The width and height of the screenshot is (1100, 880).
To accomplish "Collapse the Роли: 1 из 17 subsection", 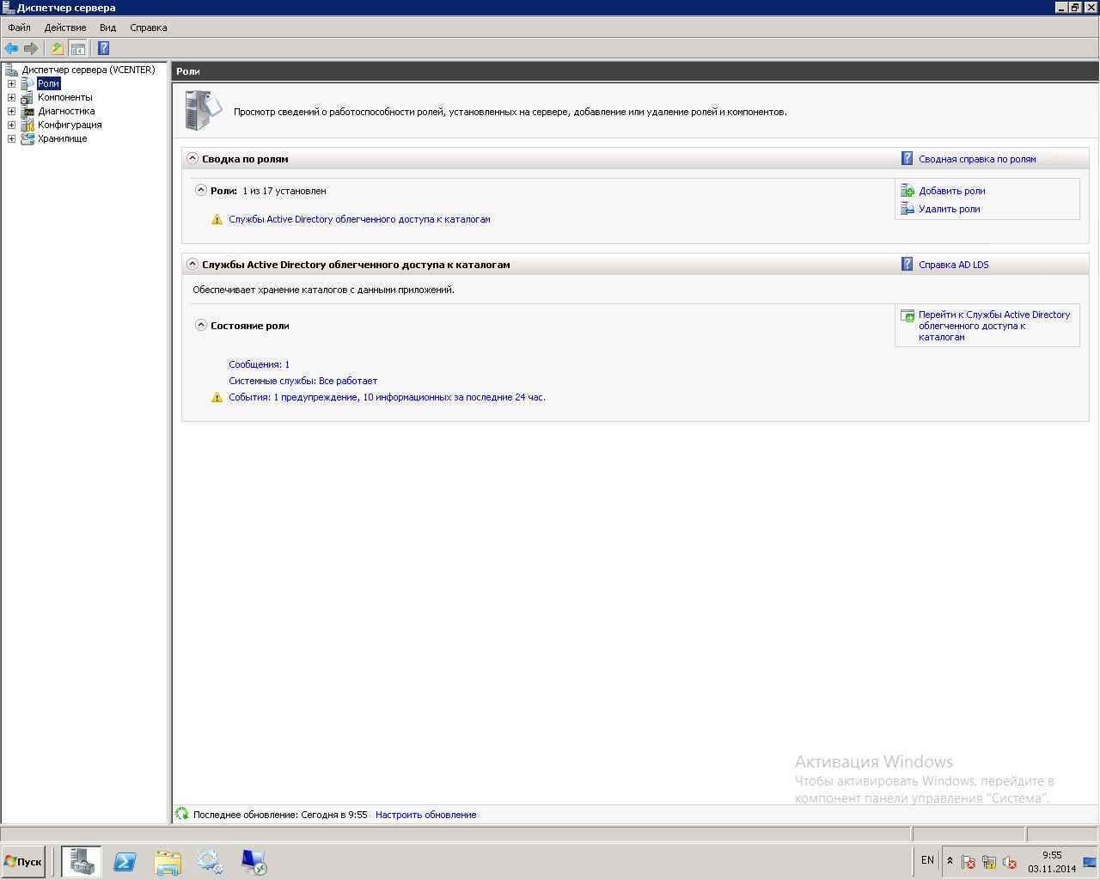I will click(201, 190).
